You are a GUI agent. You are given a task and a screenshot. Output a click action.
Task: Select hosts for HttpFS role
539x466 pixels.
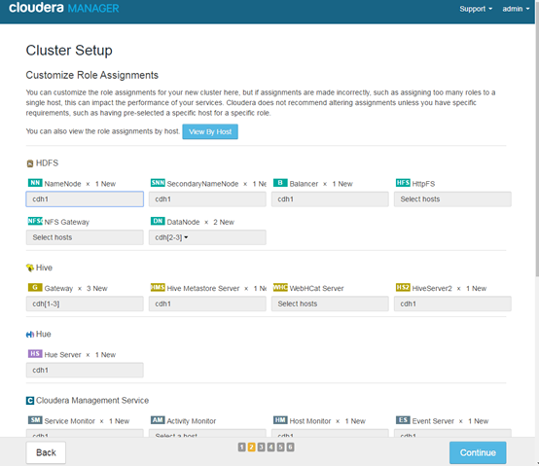(452, 199)
